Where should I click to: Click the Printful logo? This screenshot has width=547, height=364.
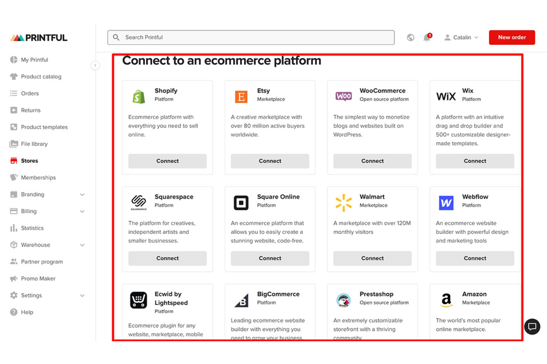pyautogui.click(x=38, y=37)
